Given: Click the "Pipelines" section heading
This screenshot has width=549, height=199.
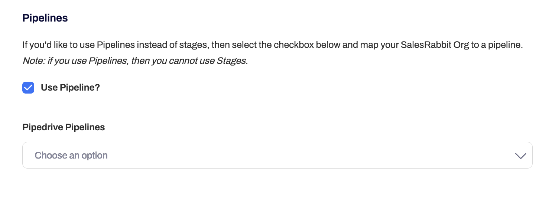Looking at the screenshot, I should pyautogui.click(x=45, y=18).
